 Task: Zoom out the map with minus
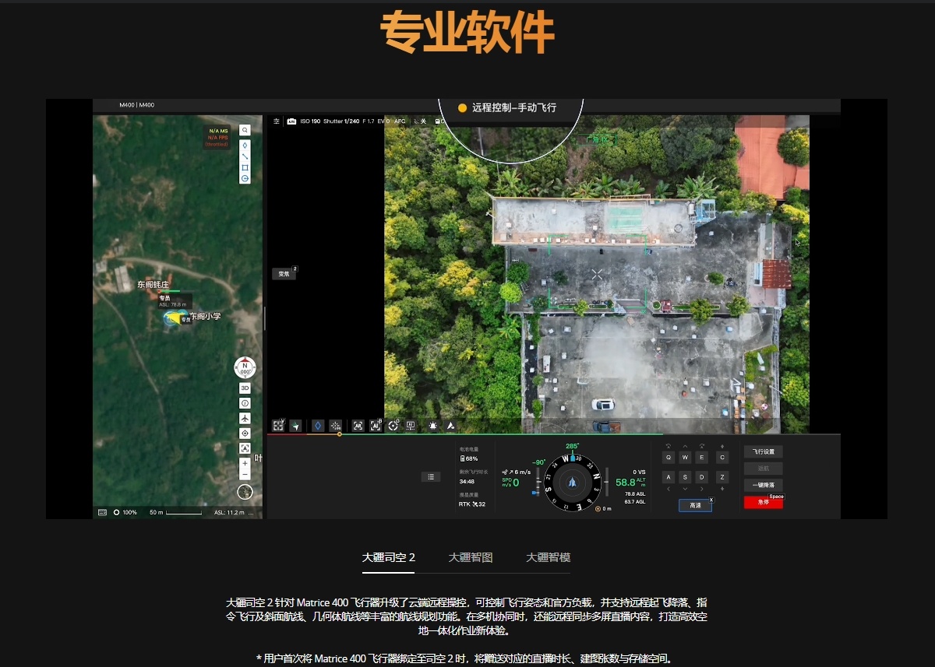coord(245,474)
